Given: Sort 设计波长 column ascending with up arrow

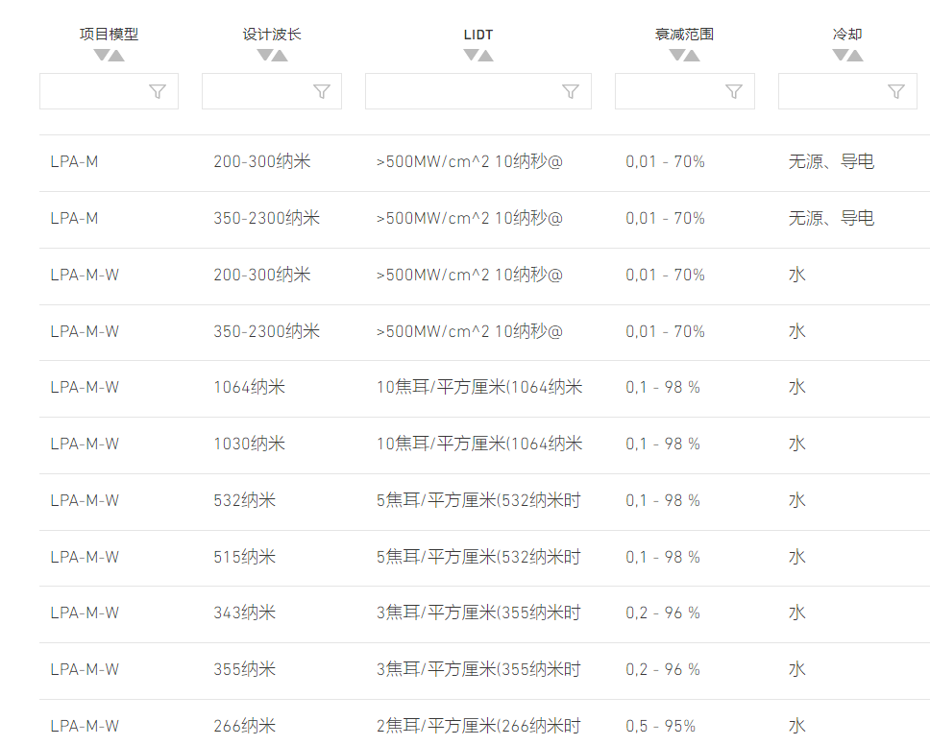Looking at the screenshot, I should 280,56.
